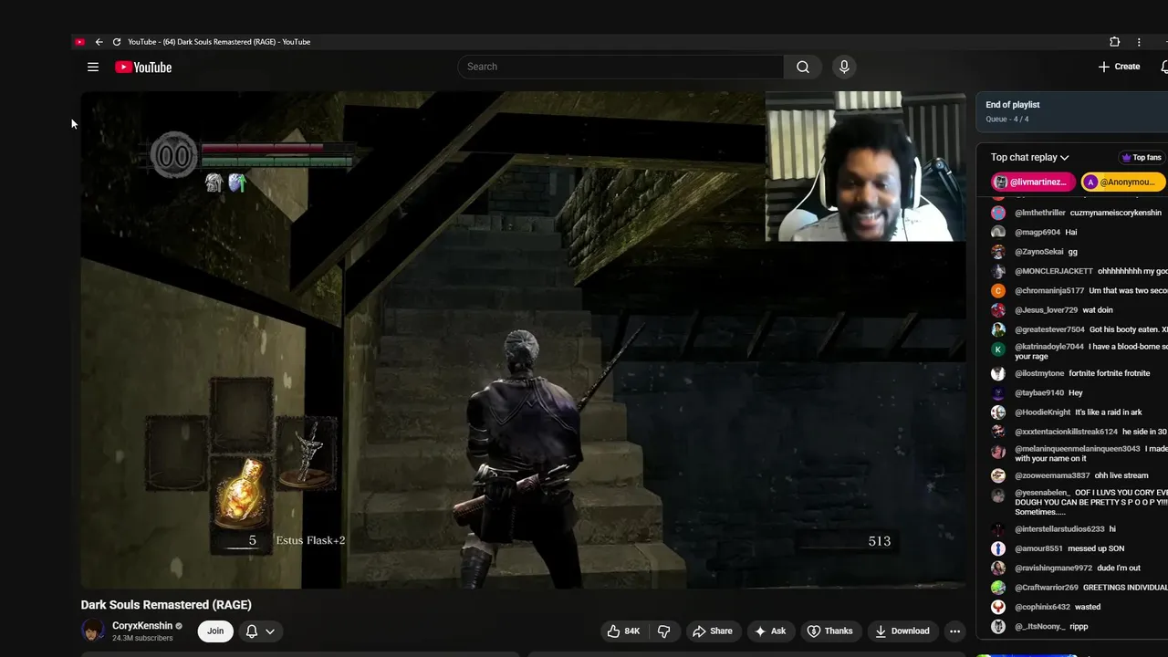The width and height of the screenshot is (1168, 657).
Task: Click the video player to pause playback
Action: click(x=523, y=339)
